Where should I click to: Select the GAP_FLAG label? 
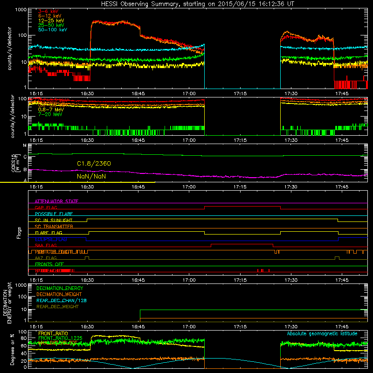tap(46, 207)
